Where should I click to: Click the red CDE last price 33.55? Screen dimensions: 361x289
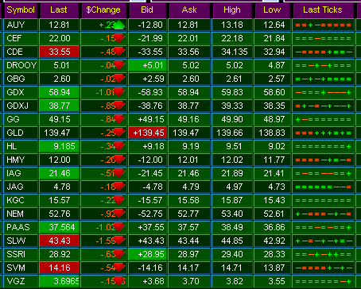[59, 52]
